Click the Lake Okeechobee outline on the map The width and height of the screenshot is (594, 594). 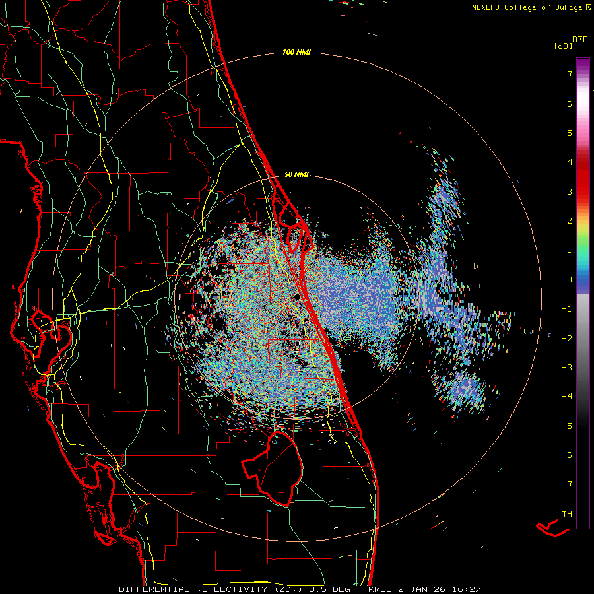click(272, 468)
